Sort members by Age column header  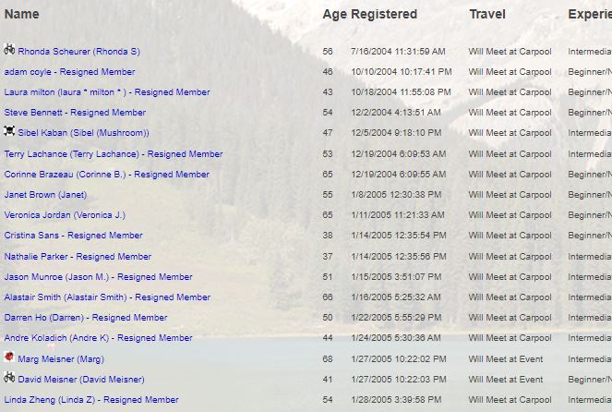pos(333,14)
